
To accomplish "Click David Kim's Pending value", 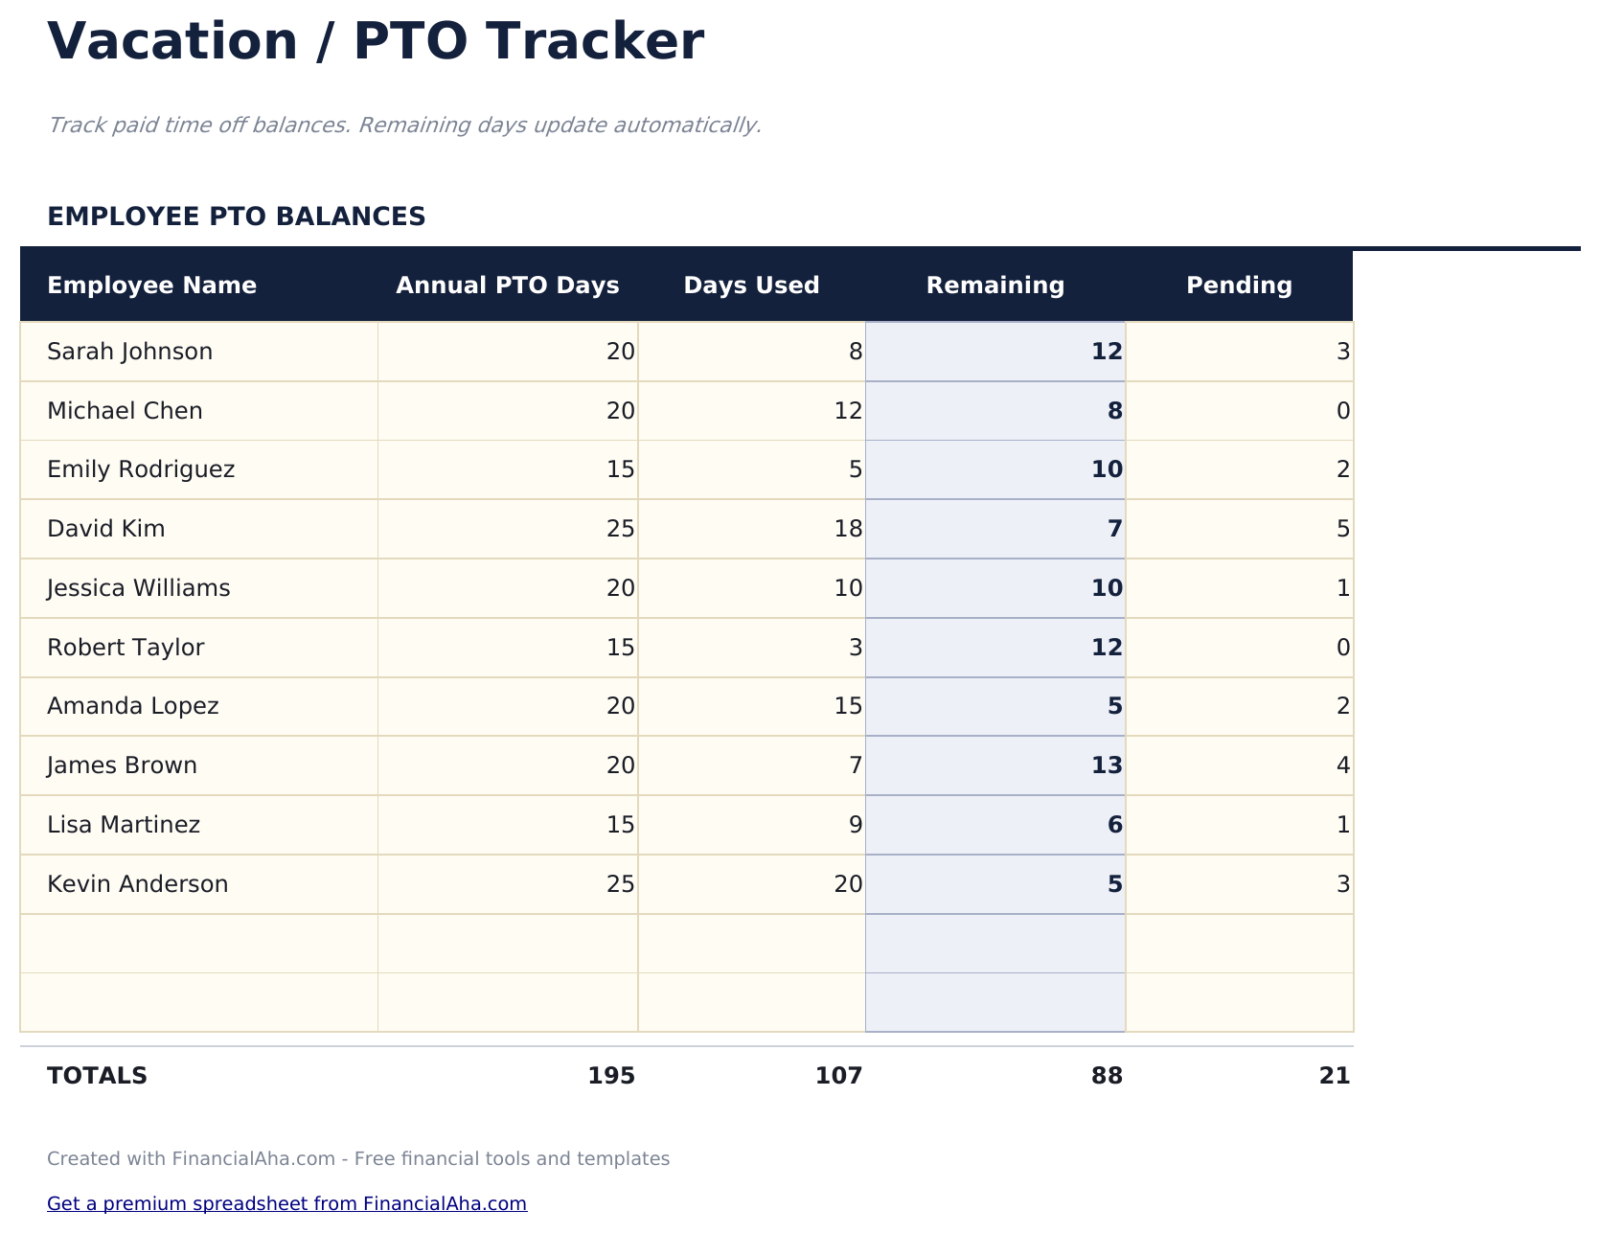I will 1343,528.
